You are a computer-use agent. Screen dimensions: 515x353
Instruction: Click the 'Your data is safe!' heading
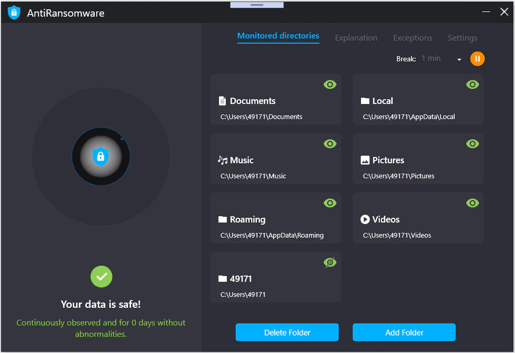pyautogui.click(x=100, y=305)
